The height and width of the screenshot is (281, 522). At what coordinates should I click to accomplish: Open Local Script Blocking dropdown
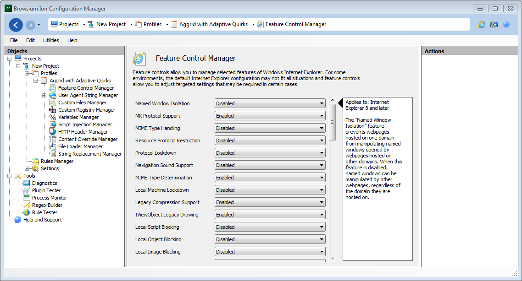click(270, 227)
